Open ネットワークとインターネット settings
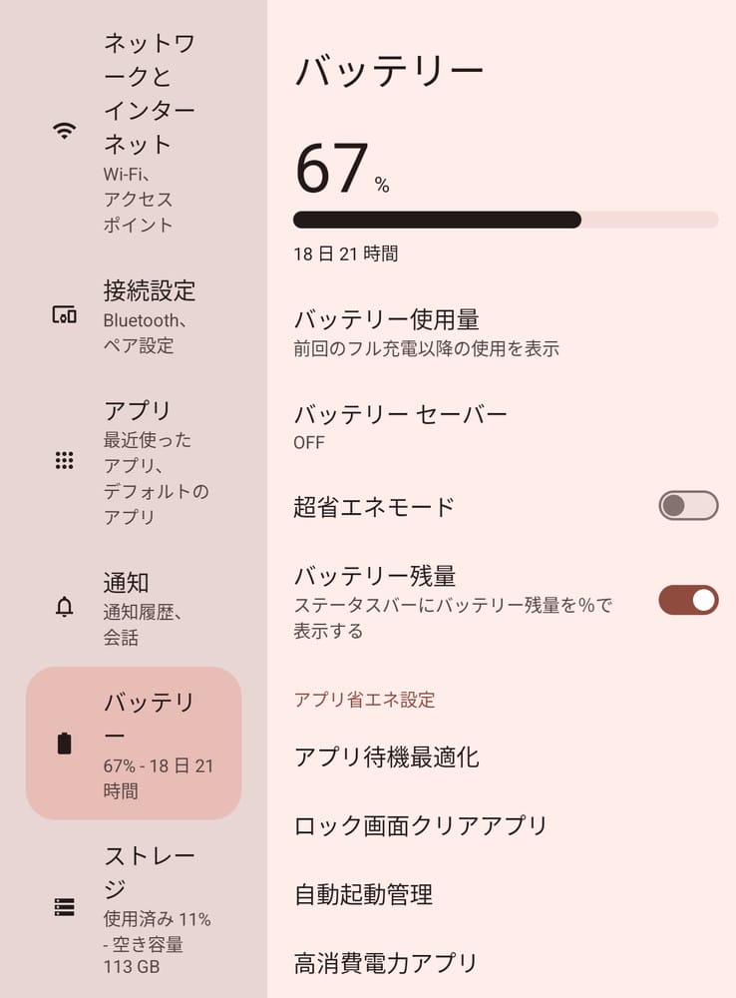Screen dimensions: 736x998 click(x=150, y=131)
